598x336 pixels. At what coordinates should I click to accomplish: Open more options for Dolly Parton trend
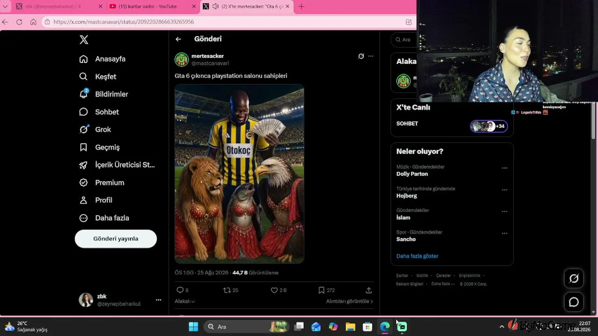point(505,168)
